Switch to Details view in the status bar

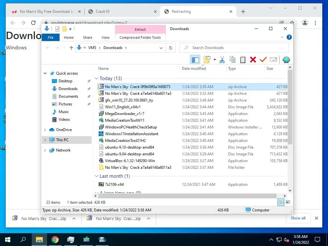click(x=281, y=202)
